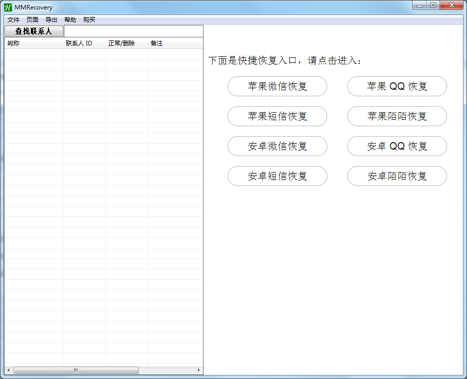The width and height of the screenshot is (467, 379).
Task: Open the 购买 menu
Action: tap(88, 19)
